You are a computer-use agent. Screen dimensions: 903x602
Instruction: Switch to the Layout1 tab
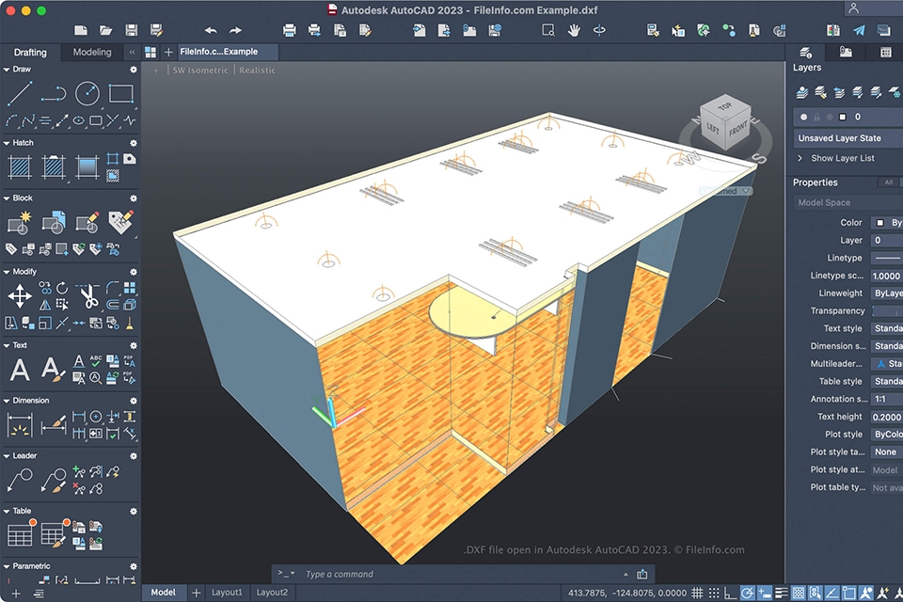pyautogui.click(x=227, y=592)
